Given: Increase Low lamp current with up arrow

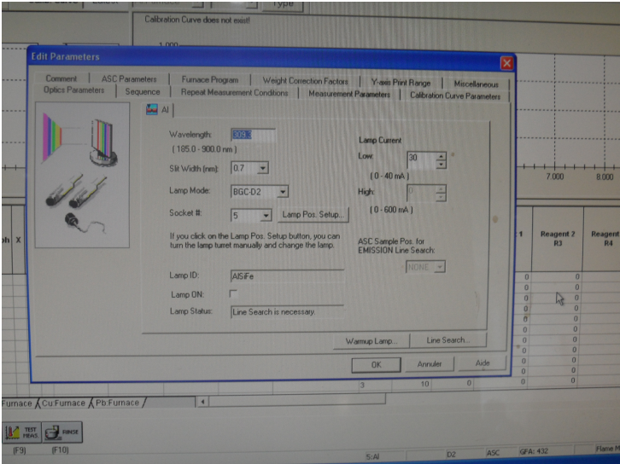Looking at the screenshot, I should point(441,156).
